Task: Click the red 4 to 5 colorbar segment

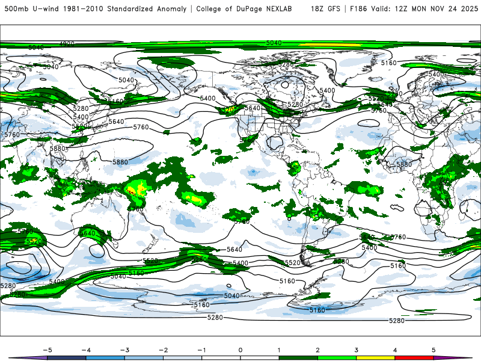Action: 414,358
